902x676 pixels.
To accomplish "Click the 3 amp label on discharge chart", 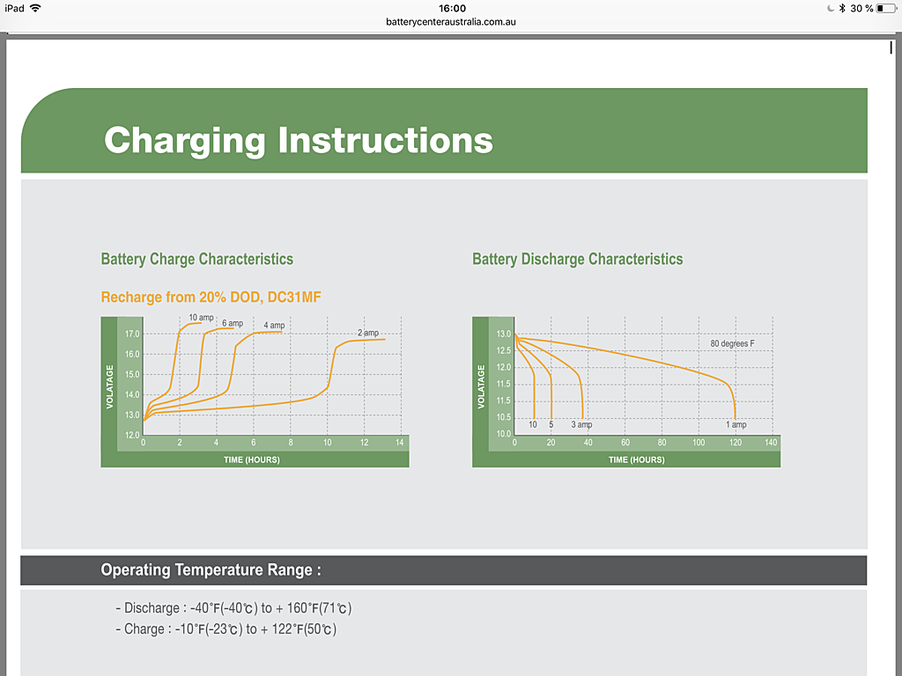I will coord(581,425).
